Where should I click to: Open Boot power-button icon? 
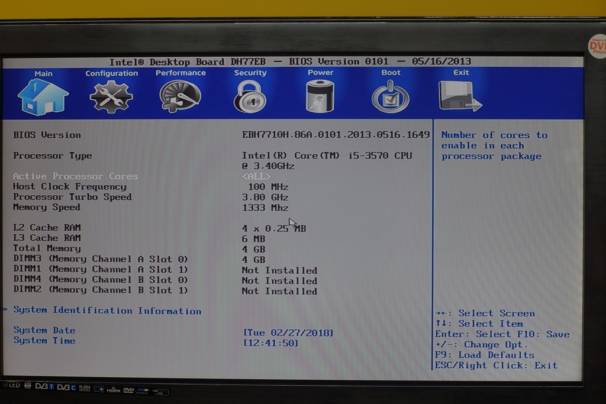[x=391, y=96]
